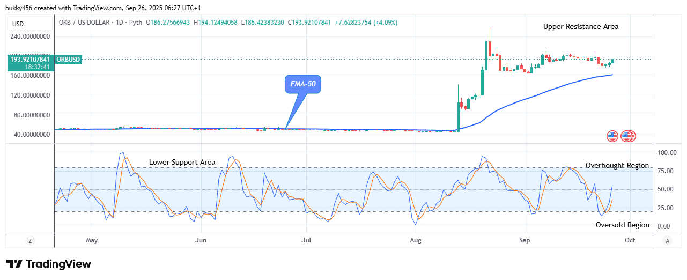The height and width of the screenshot is (280, 687).
Task: Select the Oversold Region text label
Action: coord(623,225)
